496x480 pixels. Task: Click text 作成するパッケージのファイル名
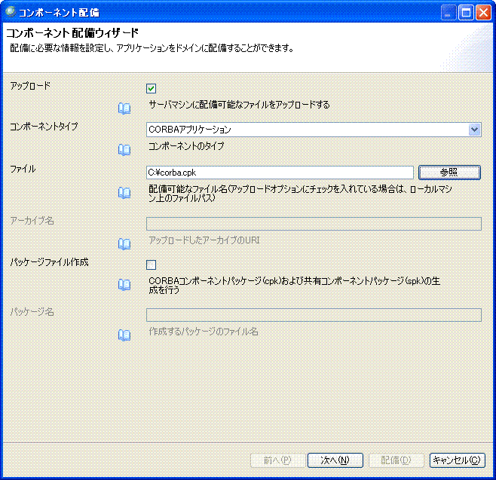click(x=204, y=332)
